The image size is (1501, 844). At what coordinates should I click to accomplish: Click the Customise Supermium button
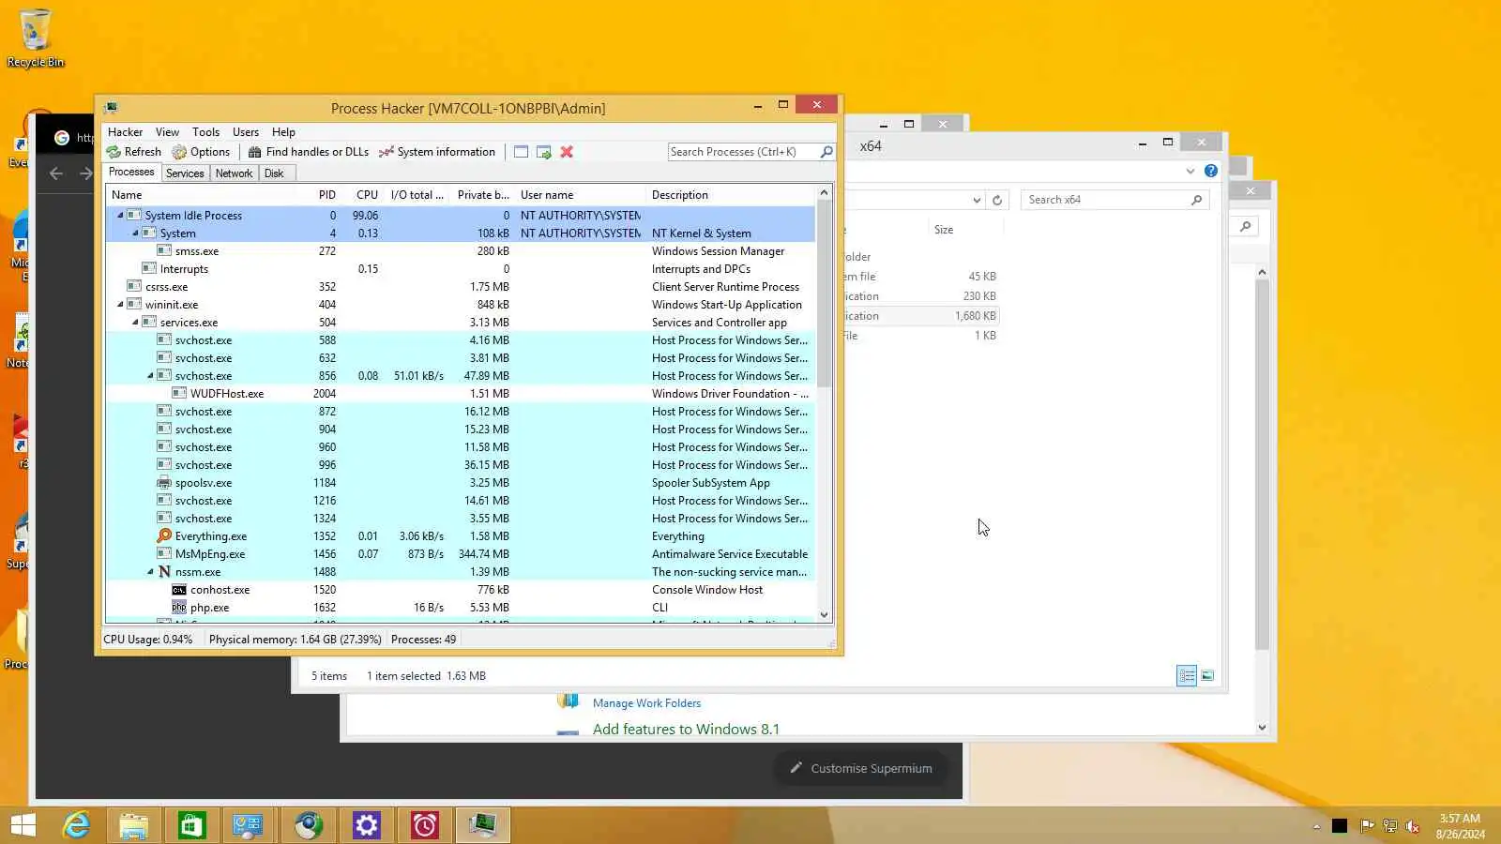[x=859, y=768]
